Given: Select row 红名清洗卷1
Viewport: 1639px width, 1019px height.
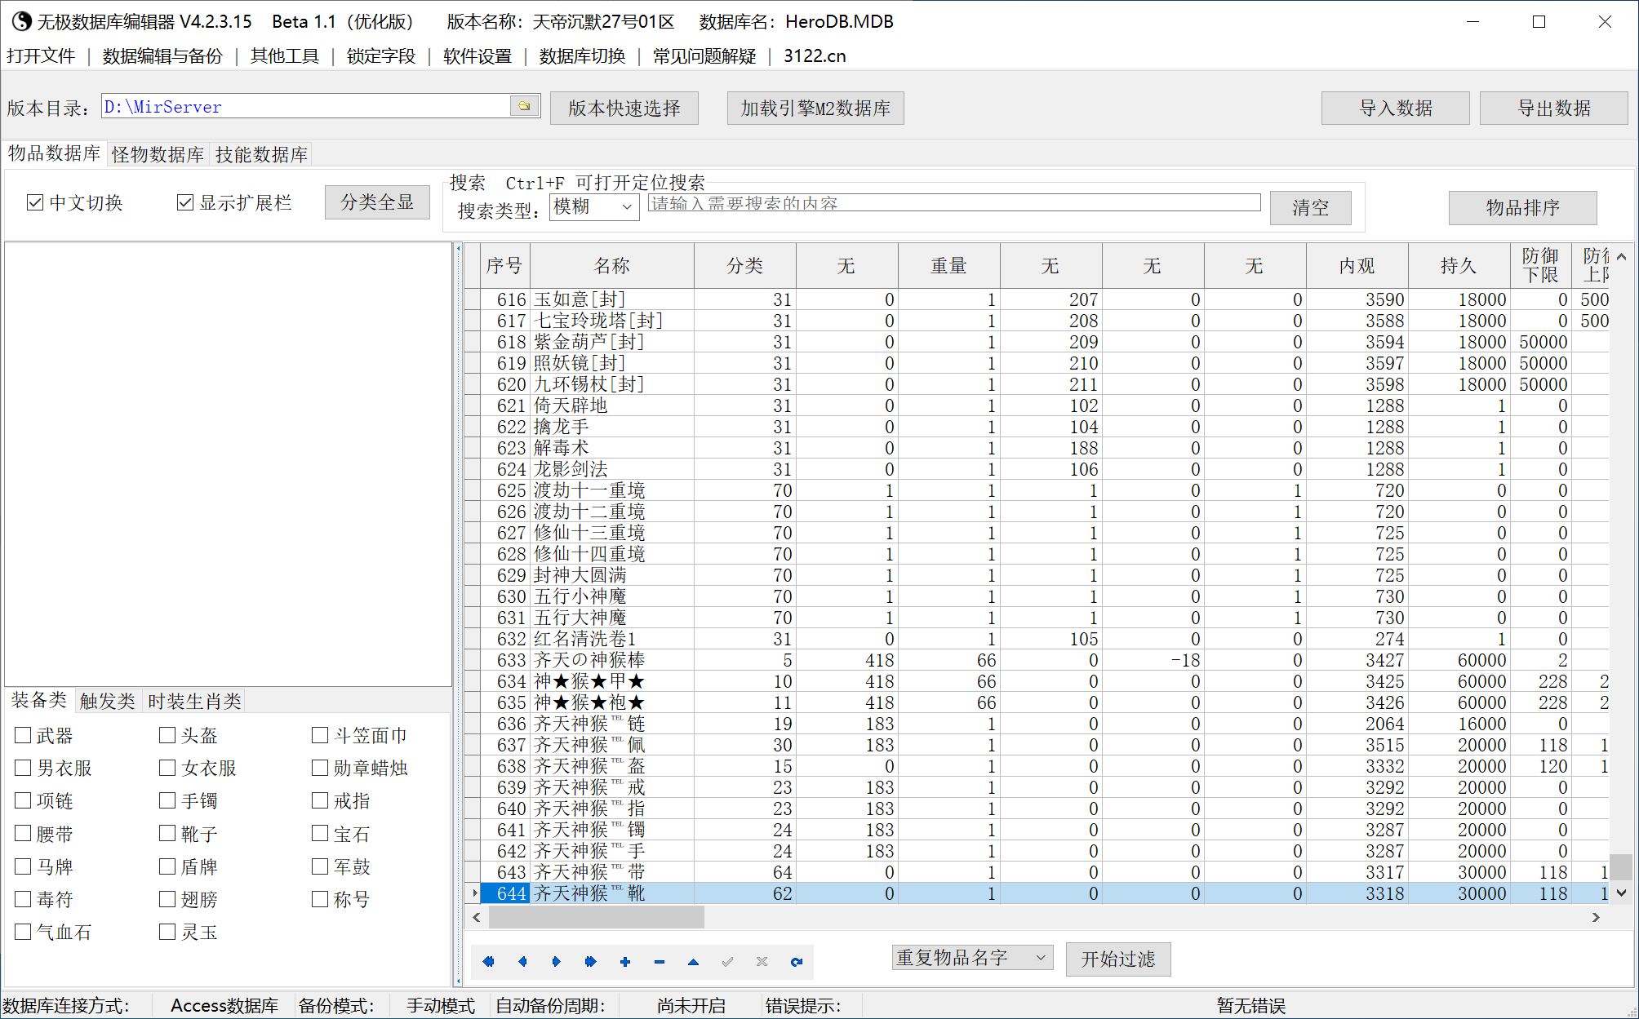Looking at the screenshot, I should coord(1037,639).
